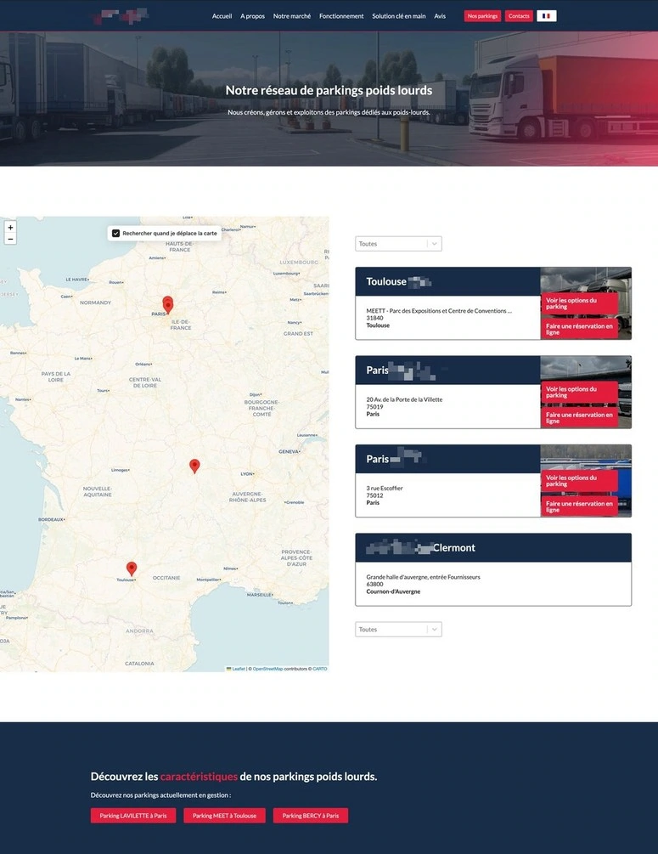This screenshot has height=854, width=658.
Task: Navigate to 'Solution clé en main'
Action: (x=399, y=16)
